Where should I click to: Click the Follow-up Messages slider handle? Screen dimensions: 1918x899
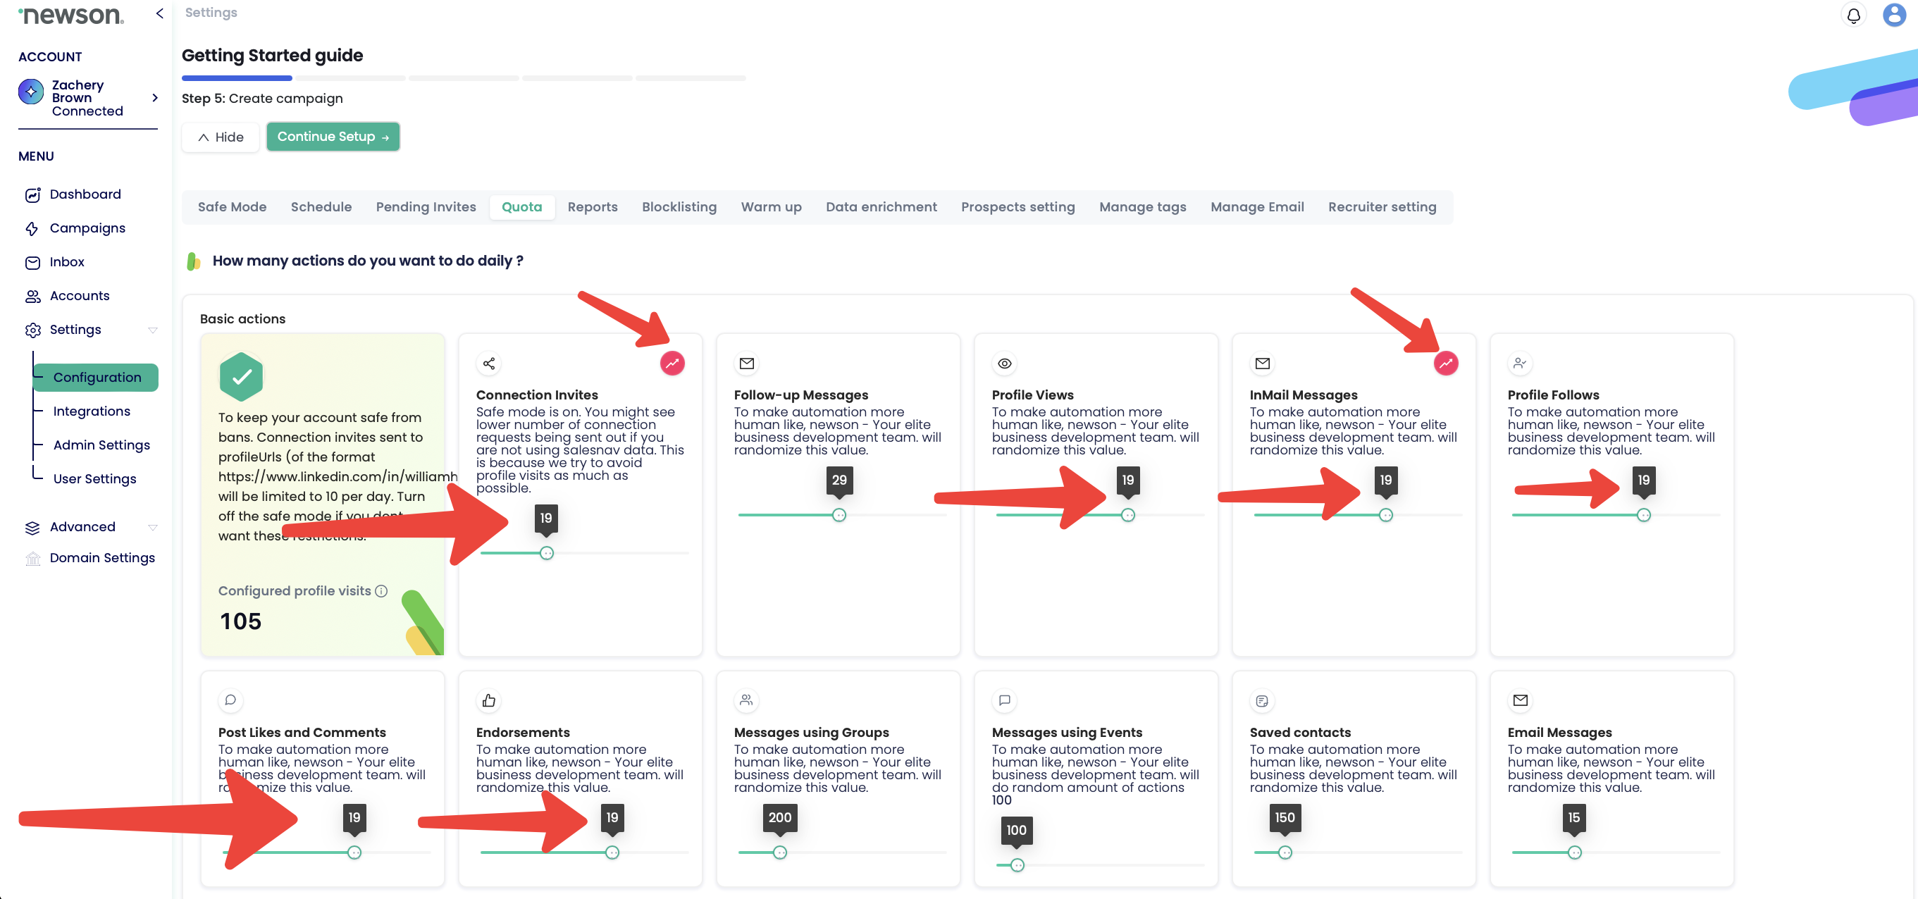point(839,515)
